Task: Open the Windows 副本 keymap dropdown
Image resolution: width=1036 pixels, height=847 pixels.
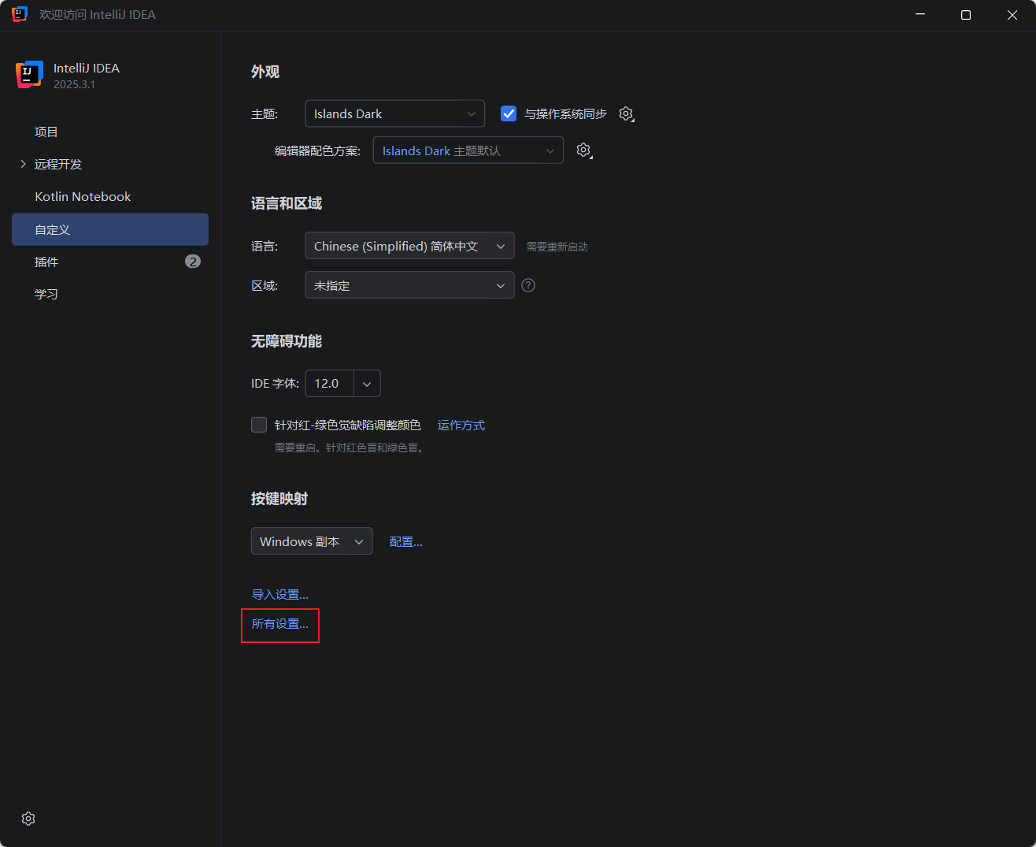Action: (312, 541)
